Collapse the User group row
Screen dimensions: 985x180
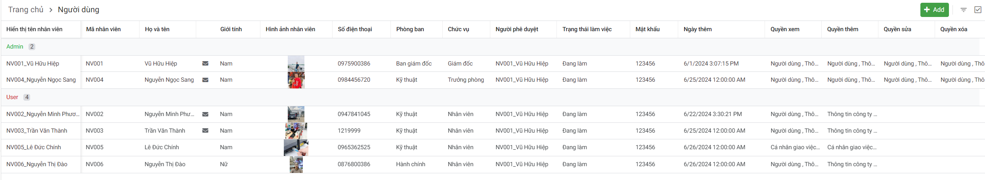point(12,97)
